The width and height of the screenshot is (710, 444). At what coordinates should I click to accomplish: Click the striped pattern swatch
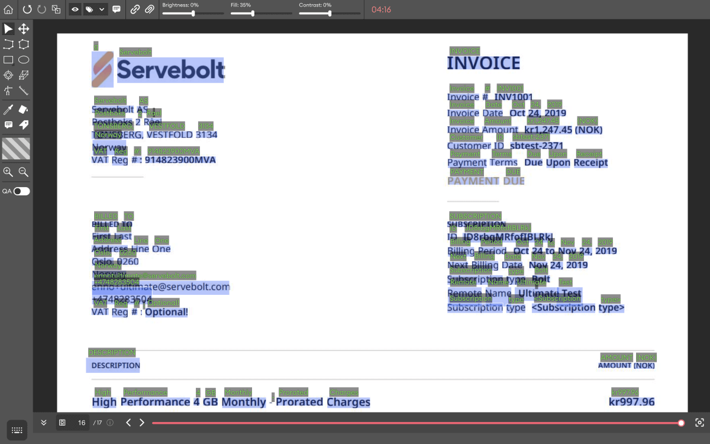tap(16, 149)
